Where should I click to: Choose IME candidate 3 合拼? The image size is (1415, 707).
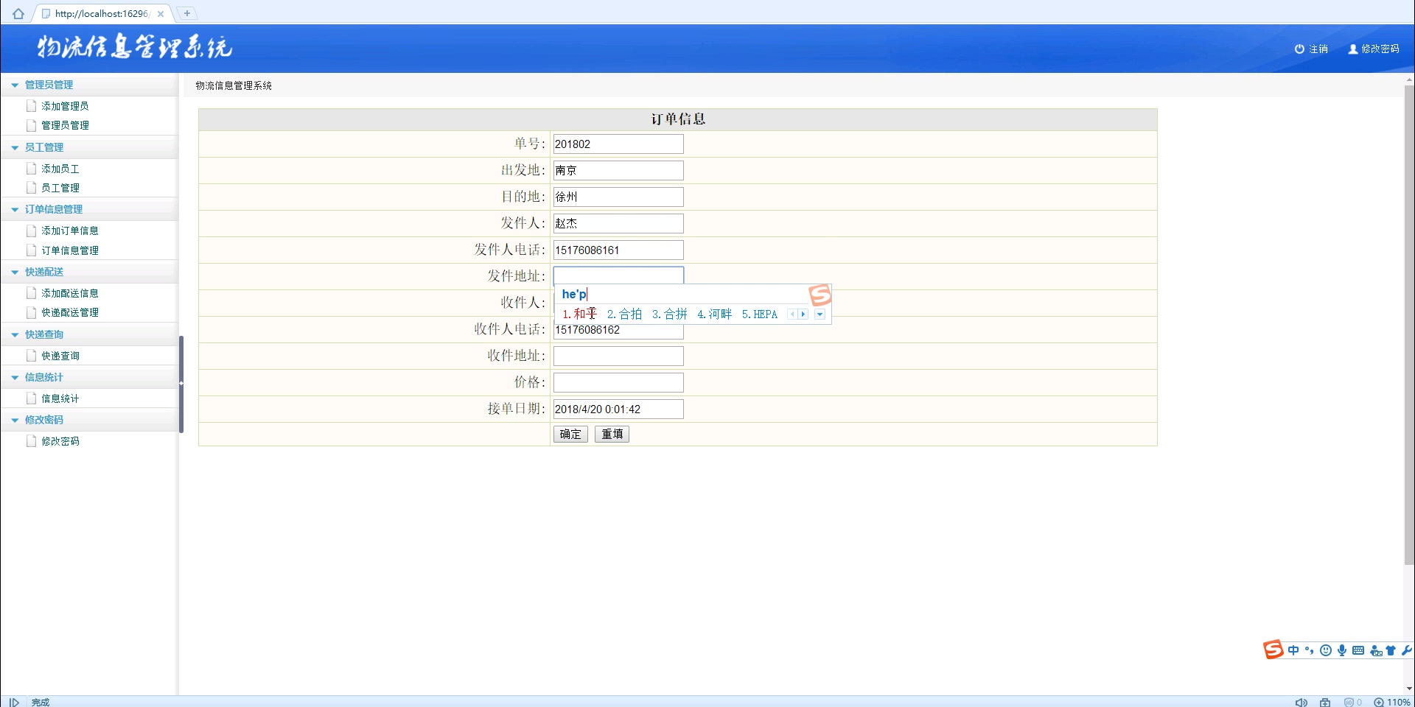(x=669, y=314)
